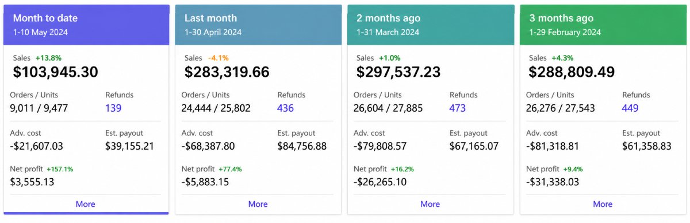Open More link in Month to date card

click(85, 204)
